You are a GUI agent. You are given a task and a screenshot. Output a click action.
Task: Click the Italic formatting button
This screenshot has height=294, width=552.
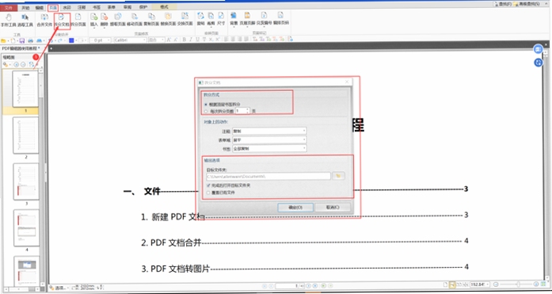point(191,40)
